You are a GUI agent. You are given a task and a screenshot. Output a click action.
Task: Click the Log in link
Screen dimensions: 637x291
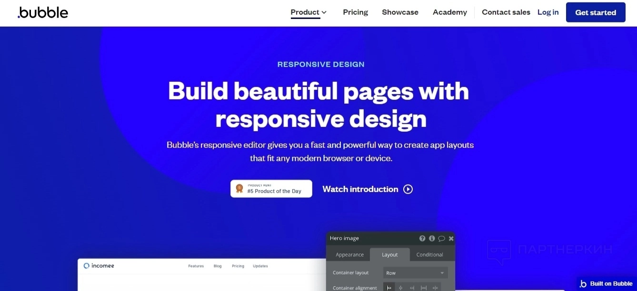click(x=548, y=12)
